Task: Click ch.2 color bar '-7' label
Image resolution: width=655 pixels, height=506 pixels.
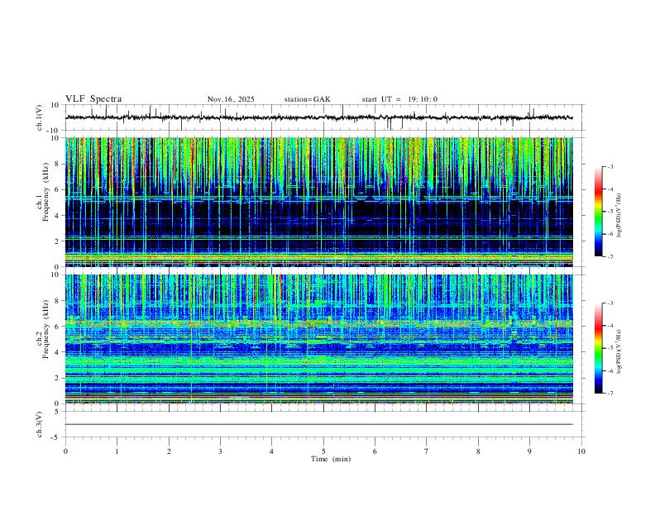Action: [610, 394]
